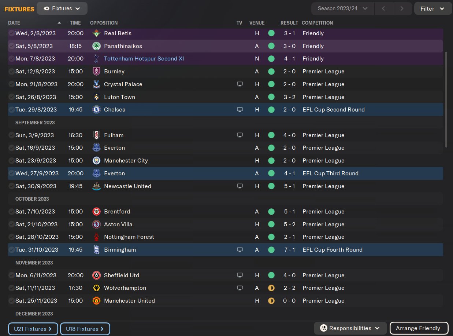Image resolution: width=453 pixels, height=336 pixels.
Task: Click the Manchester United club crest
Action: [96, 301]
